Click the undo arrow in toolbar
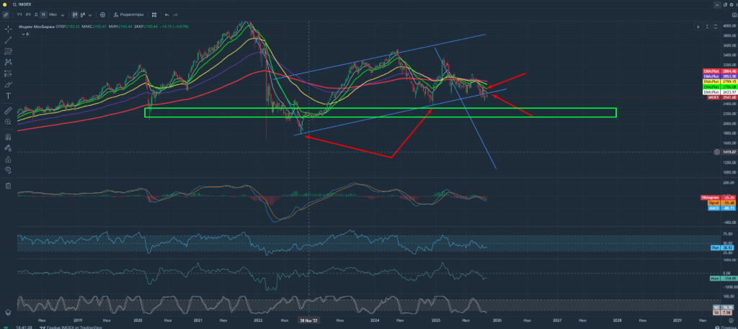 [166, 14]
